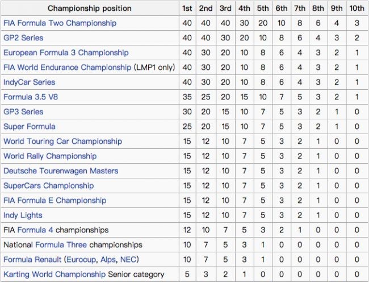Open FIA Formula E Championship link

(54, 201)
